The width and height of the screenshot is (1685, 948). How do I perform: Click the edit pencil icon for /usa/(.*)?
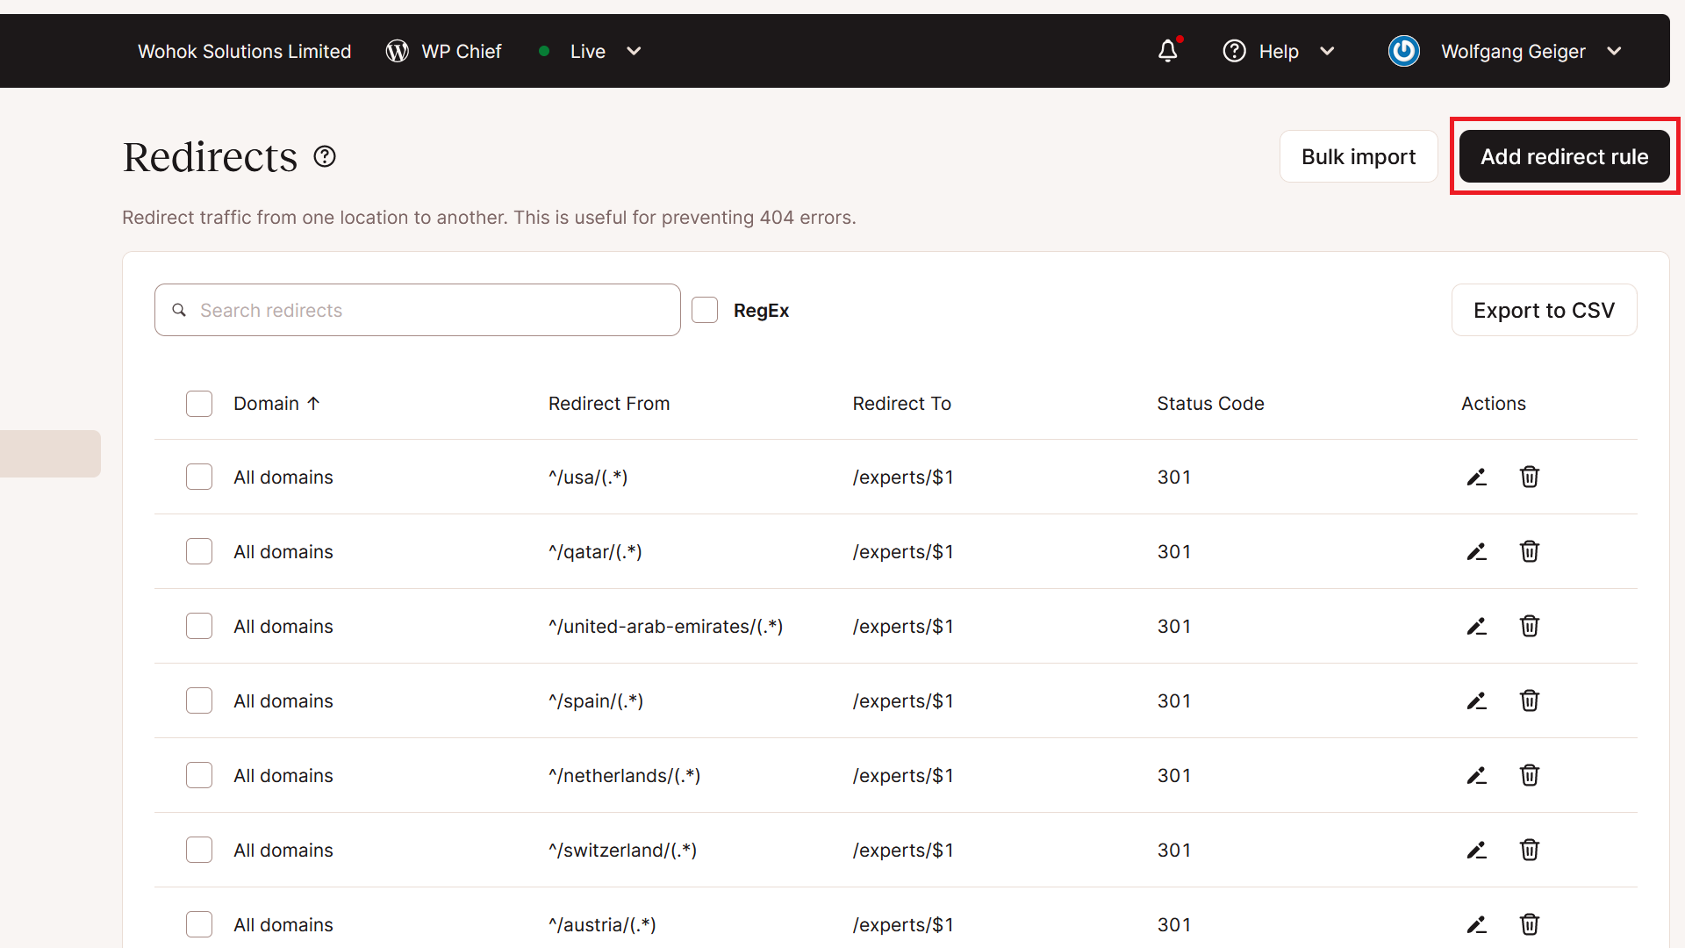(1477, 477)
